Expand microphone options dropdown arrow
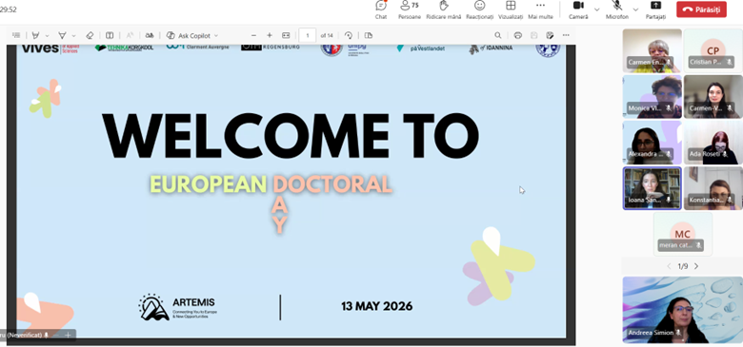Viewport: 743px width, 347px height. pos(635,10)
